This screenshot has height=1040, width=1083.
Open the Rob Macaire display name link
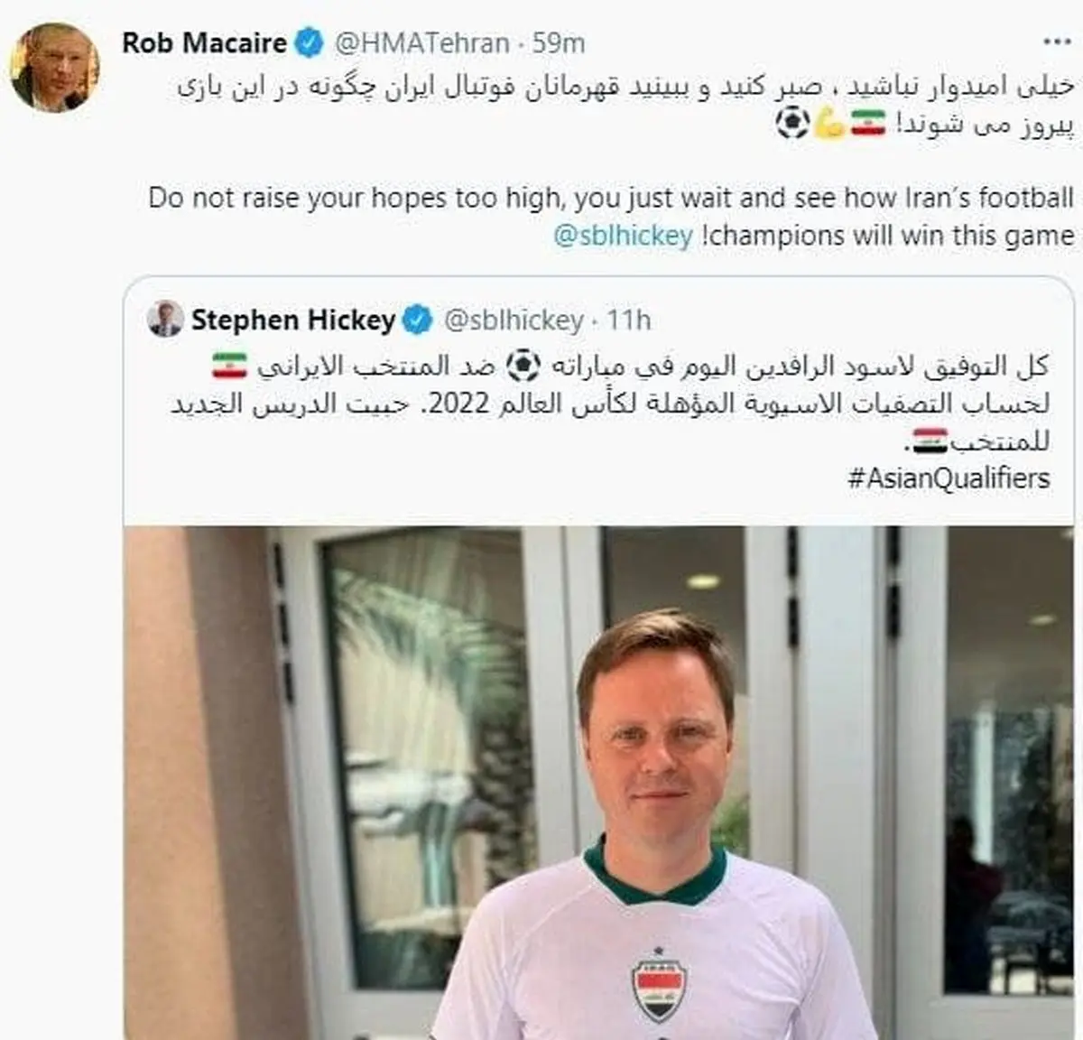(204, 42)
